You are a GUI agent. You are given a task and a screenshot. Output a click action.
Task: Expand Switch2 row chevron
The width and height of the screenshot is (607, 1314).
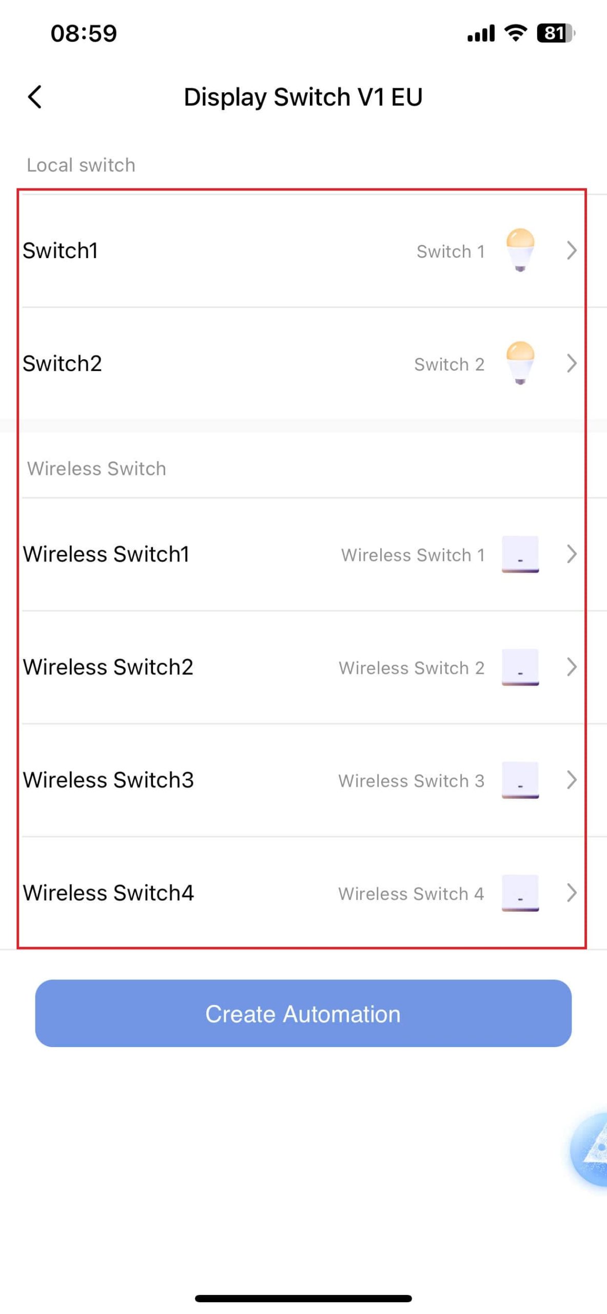pyautogui.click(x=572, y=363)
